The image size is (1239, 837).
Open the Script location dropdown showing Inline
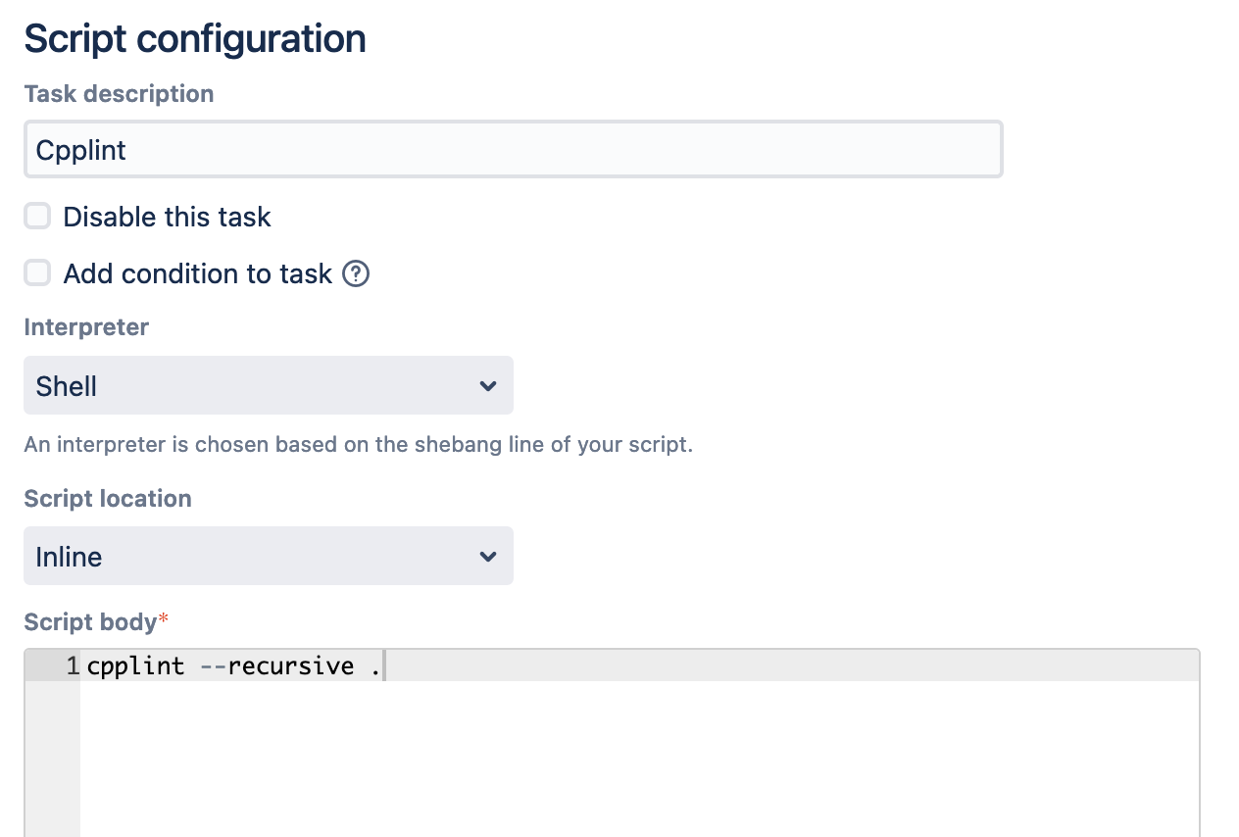coord(268,556)
